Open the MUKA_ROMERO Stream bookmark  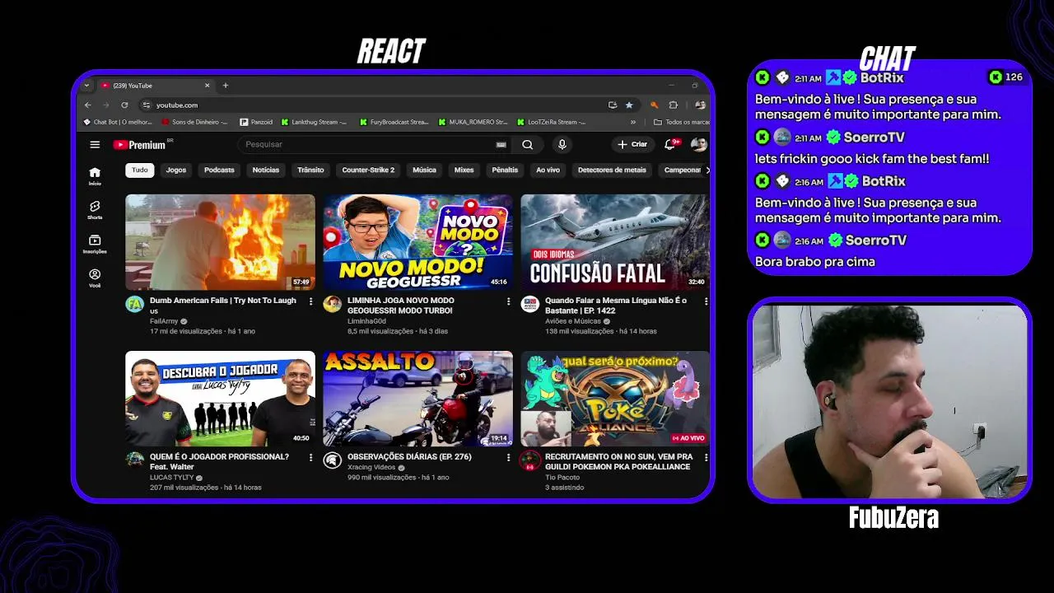coord(473,122)
